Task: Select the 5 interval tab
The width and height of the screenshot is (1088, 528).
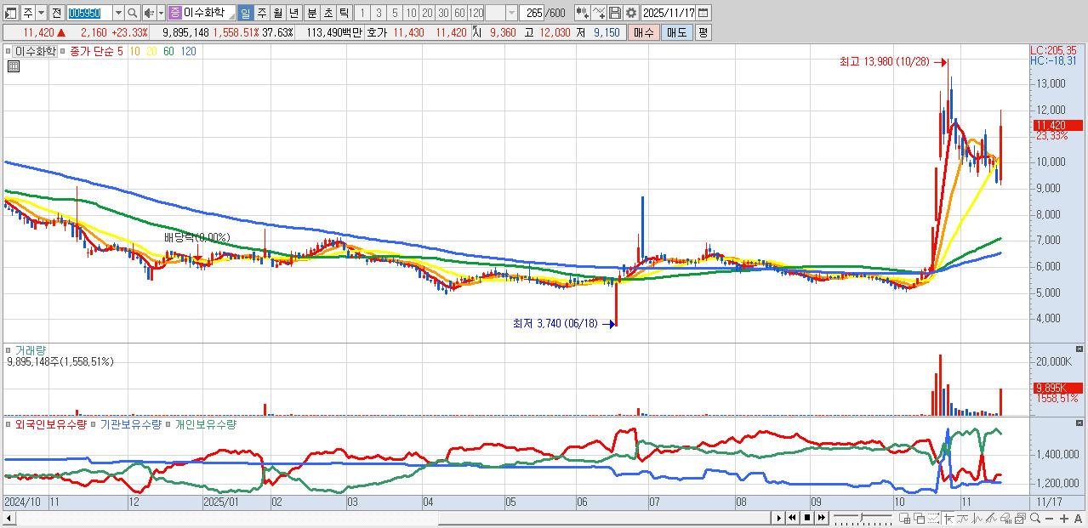Action: click(x=394, y=13)
